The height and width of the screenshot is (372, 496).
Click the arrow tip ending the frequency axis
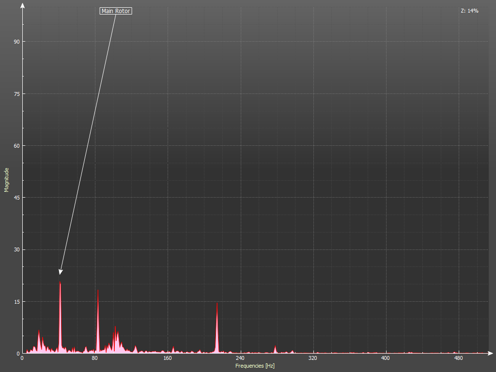[x=491, y=353]
